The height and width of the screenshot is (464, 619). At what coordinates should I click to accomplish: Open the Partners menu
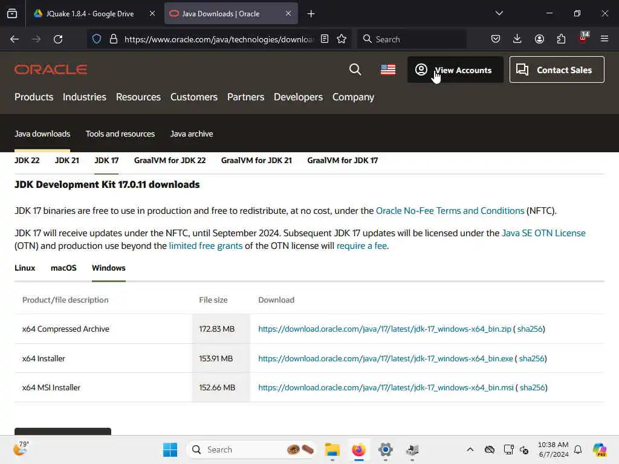(245, 97)
